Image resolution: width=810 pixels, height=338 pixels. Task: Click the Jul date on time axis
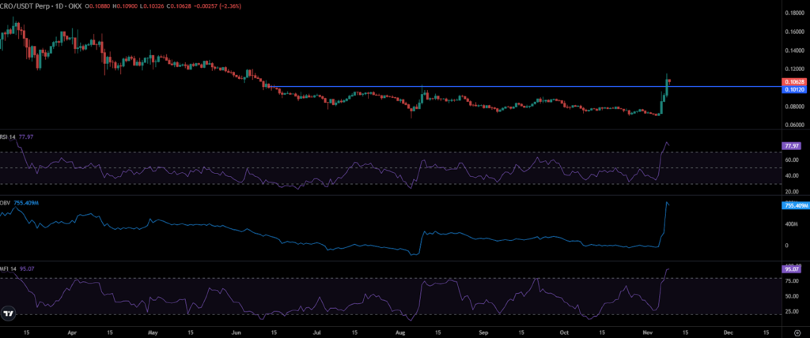pos(317,332)
